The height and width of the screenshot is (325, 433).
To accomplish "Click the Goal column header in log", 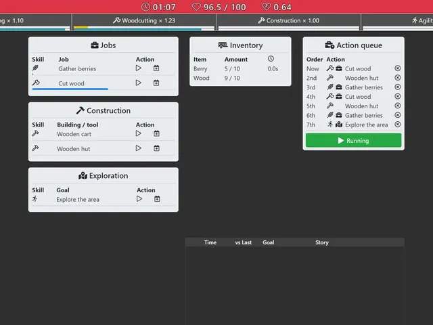I will 269,242.
